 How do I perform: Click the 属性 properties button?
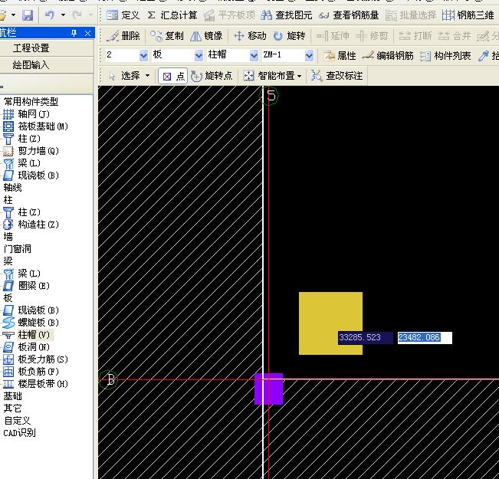(x=340, y=56)
